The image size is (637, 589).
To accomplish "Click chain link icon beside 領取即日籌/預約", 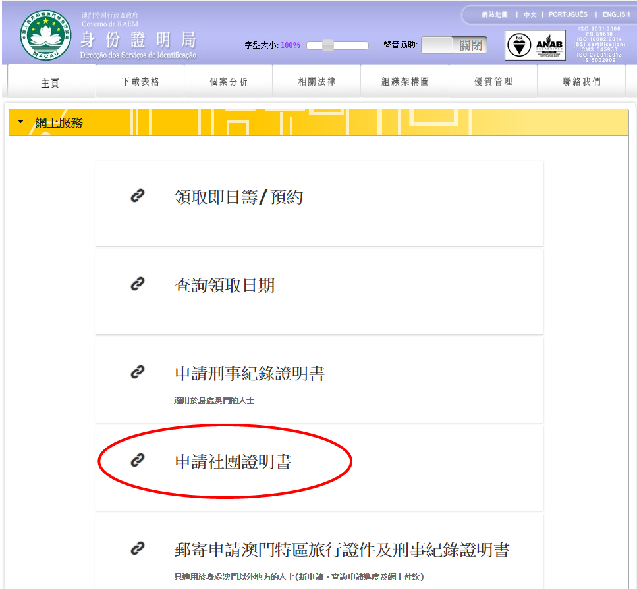I will coord(137,195).
